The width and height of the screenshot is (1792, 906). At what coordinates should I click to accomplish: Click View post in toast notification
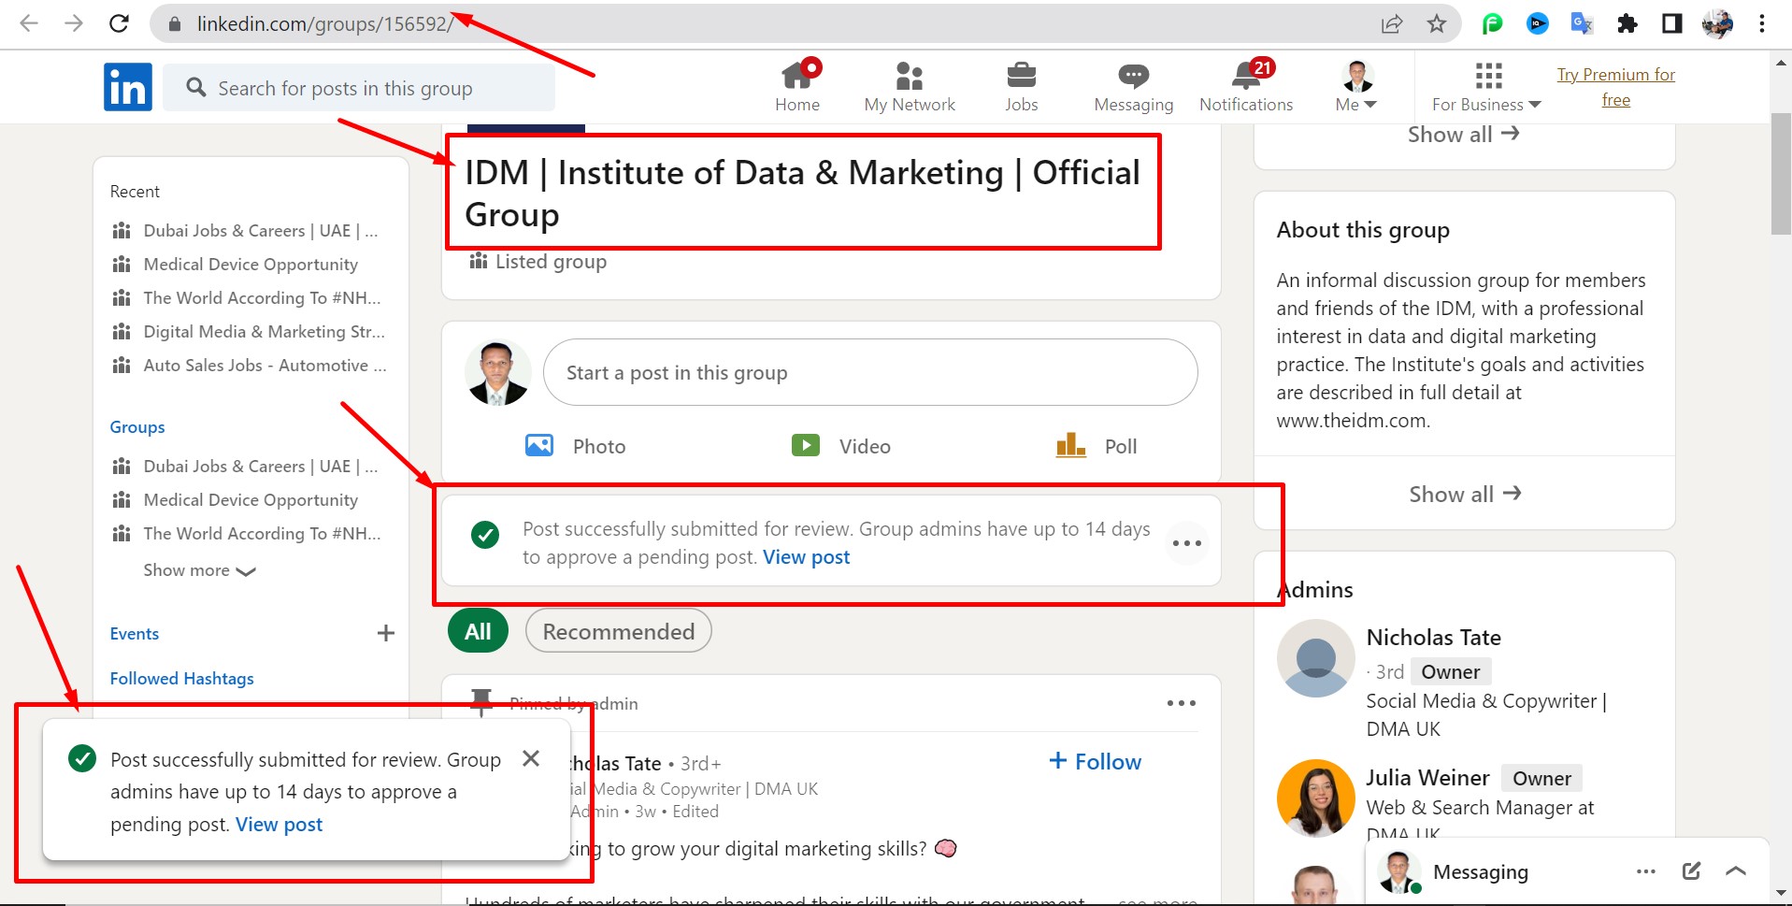[279, 825]
